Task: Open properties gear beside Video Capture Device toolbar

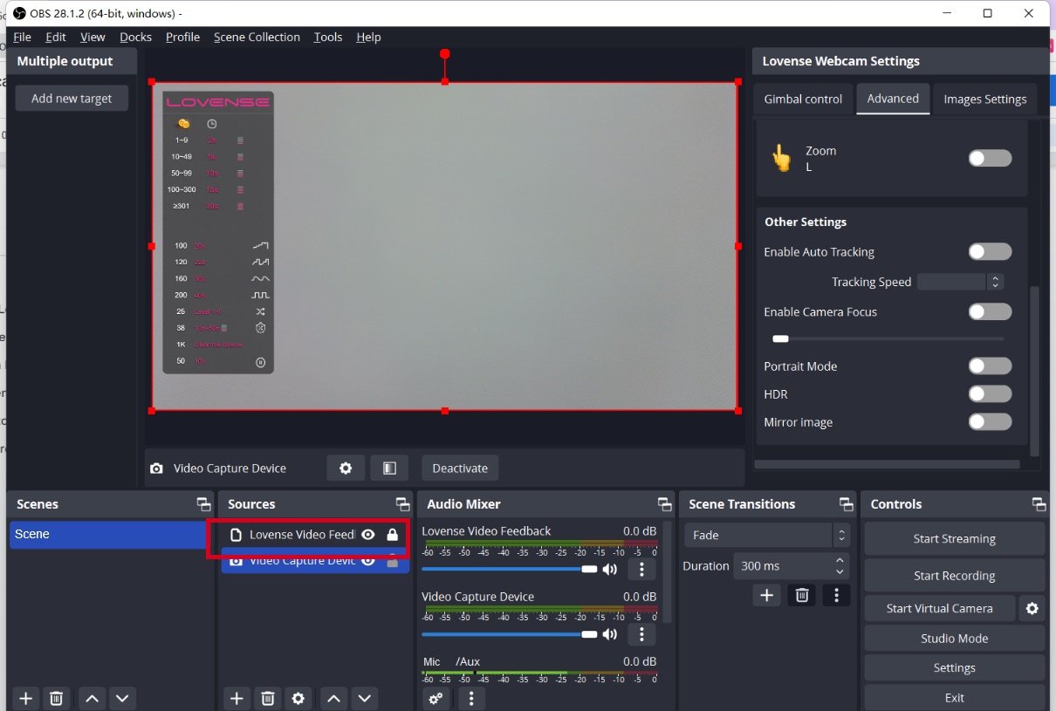Action: [x=346, y=468]
